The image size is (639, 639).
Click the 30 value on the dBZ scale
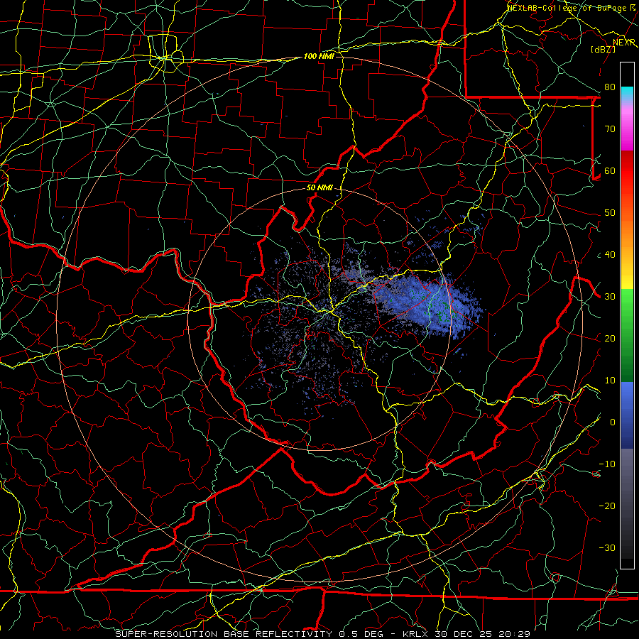coord(610,297)
